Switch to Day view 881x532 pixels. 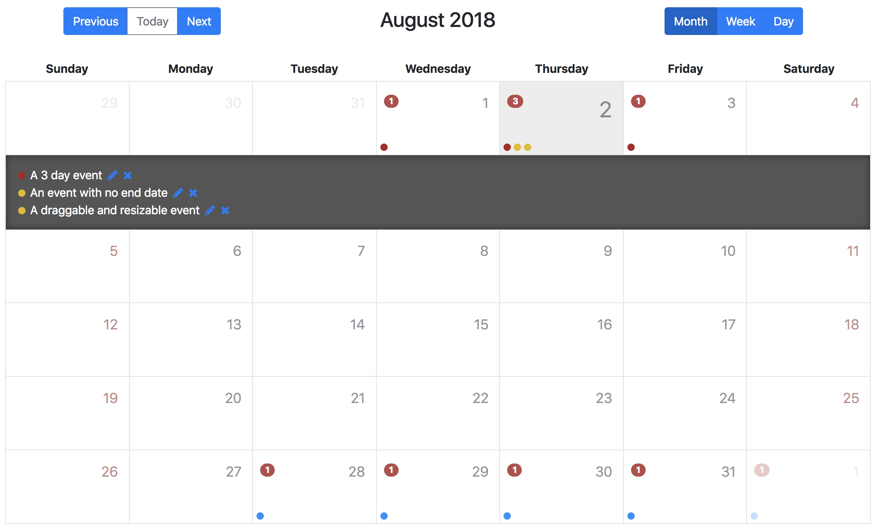(x=783, y=21)
